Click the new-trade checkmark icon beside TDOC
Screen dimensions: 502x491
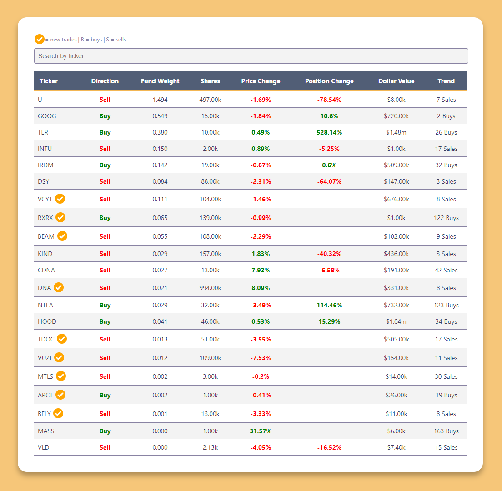pyautogui.click(x=62, y=339)
